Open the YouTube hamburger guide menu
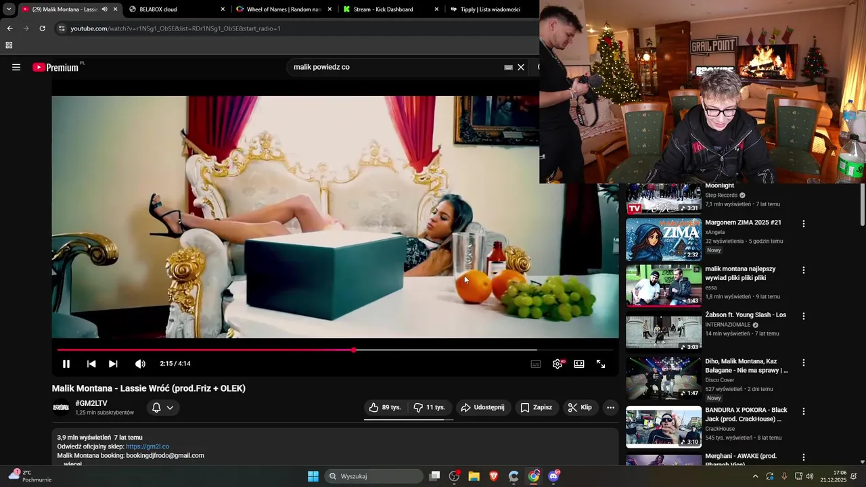Screen dimensions: 866x487 [16, 67]
